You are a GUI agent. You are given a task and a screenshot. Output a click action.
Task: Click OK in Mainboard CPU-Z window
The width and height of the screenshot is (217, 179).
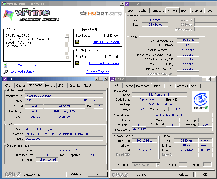coord(98,174)
